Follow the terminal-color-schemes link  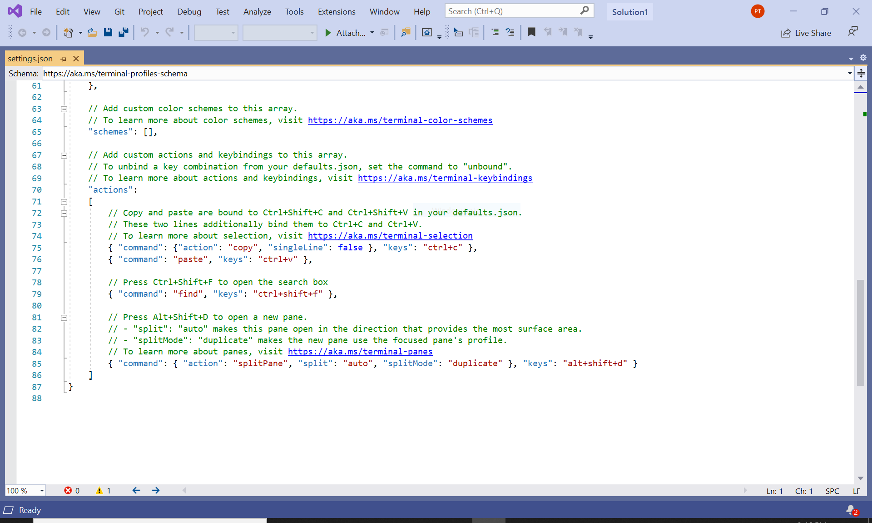tap(400, 120)
